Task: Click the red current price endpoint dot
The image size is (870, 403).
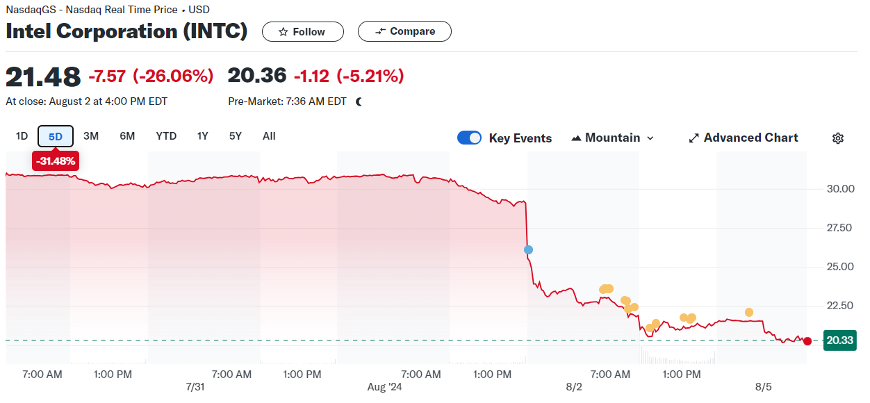Action: pos(807,340)
